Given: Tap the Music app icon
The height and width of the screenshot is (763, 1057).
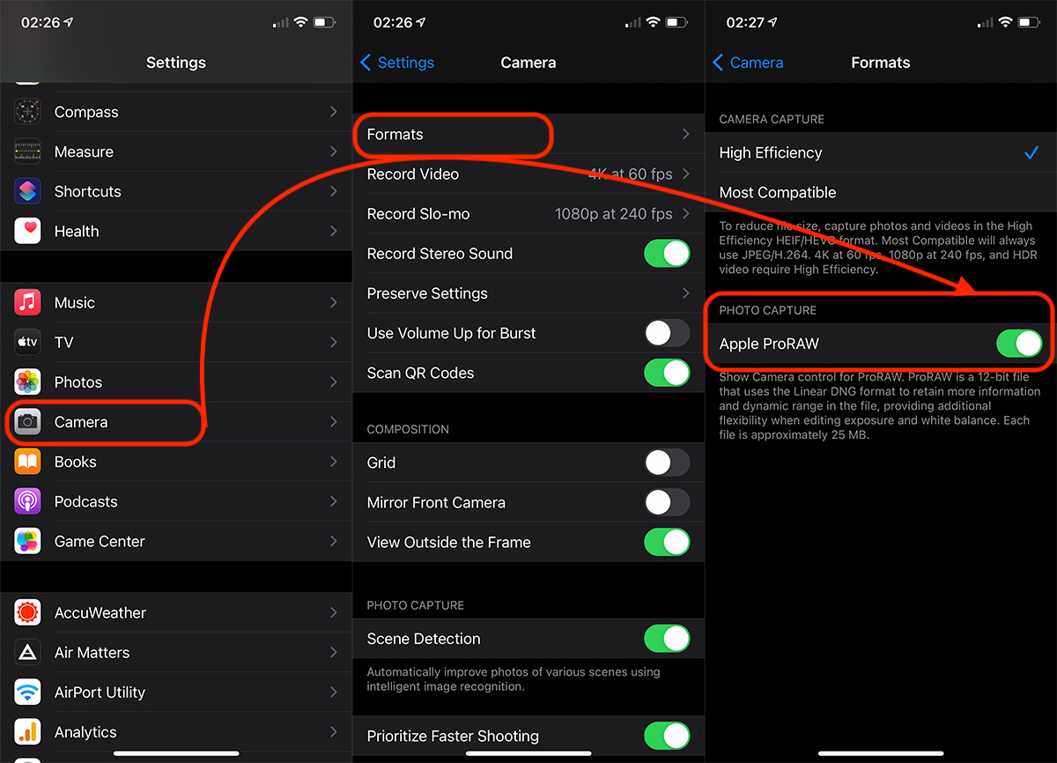Looking at the screenshot, I should 28,302.
